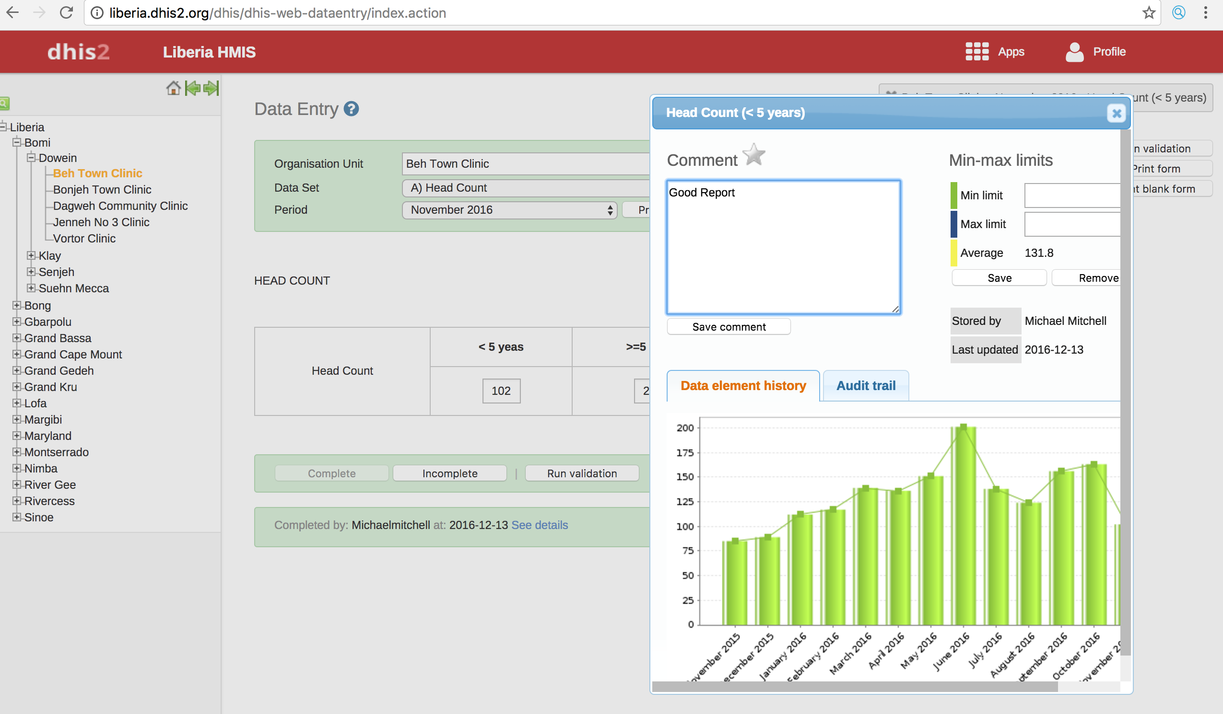Select the Data element history tab

742,386
